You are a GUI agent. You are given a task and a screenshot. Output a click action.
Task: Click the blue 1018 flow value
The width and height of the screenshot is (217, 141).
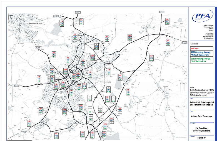coord(168,42)
